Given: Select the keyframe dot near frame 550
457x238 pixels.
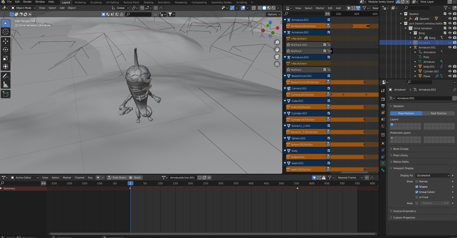Looking at the screenshot, I should [297, 188].
